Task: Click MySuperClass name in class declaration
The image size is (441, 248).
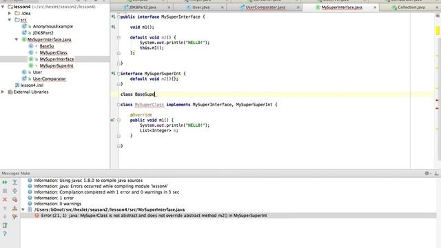Action: point(150,105)
